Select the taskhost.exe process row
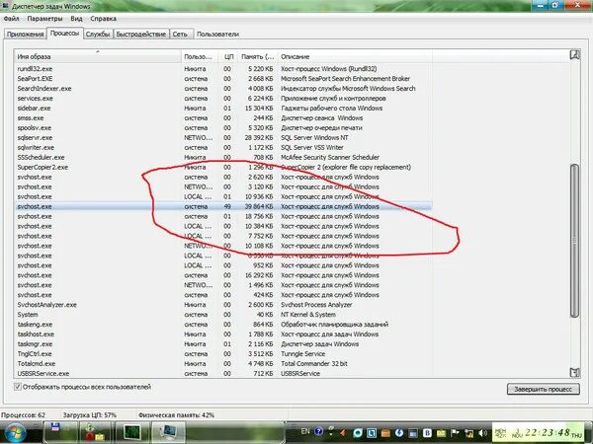The image size is (593, 444). [x=223, y=334]
